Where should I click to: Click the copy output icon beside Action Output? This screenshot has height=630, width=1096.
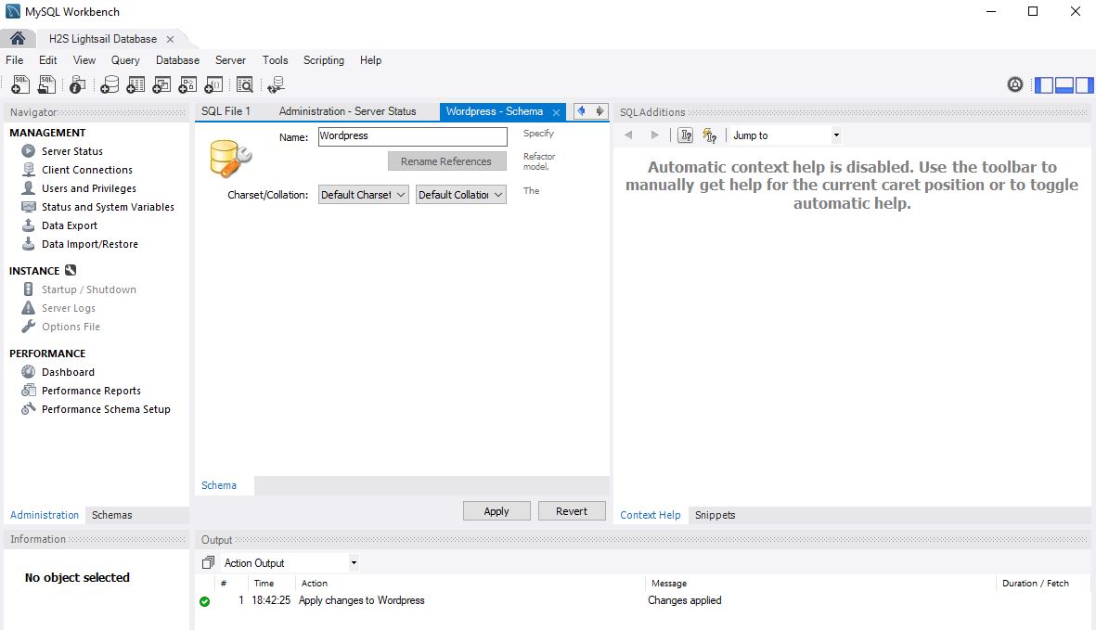pyautogui.click(x=208, y=562)
